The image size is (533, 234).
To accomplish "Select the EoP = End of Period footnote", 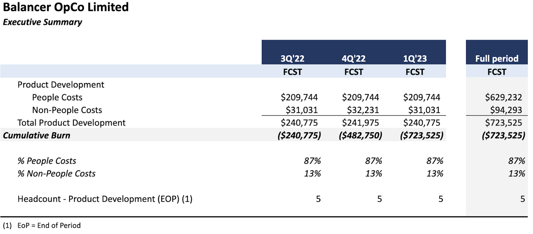I will click(49, 225).
